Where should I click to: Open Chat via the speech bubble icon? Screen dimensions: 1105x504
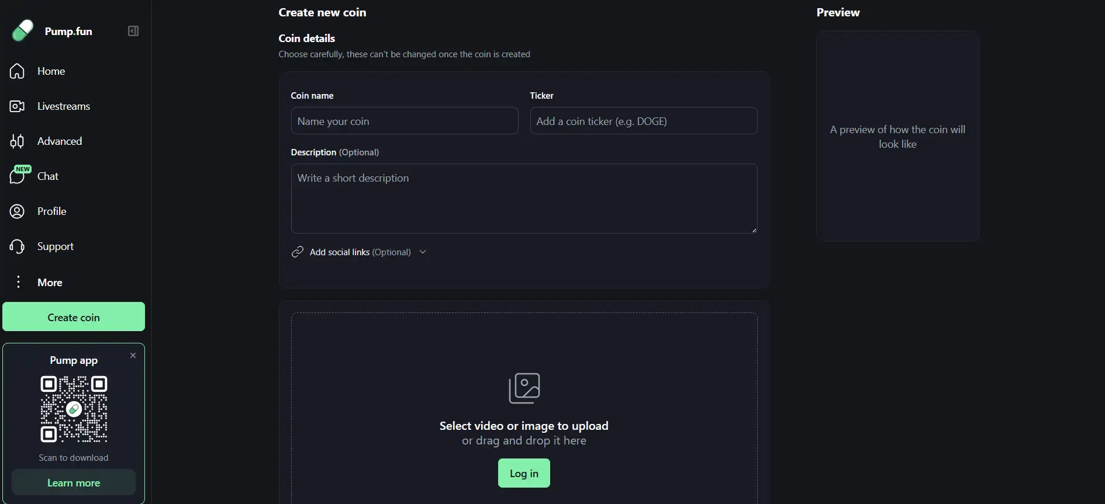tap(18, 176)
